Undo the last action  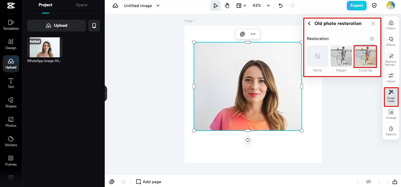click(x=281, y=6)
